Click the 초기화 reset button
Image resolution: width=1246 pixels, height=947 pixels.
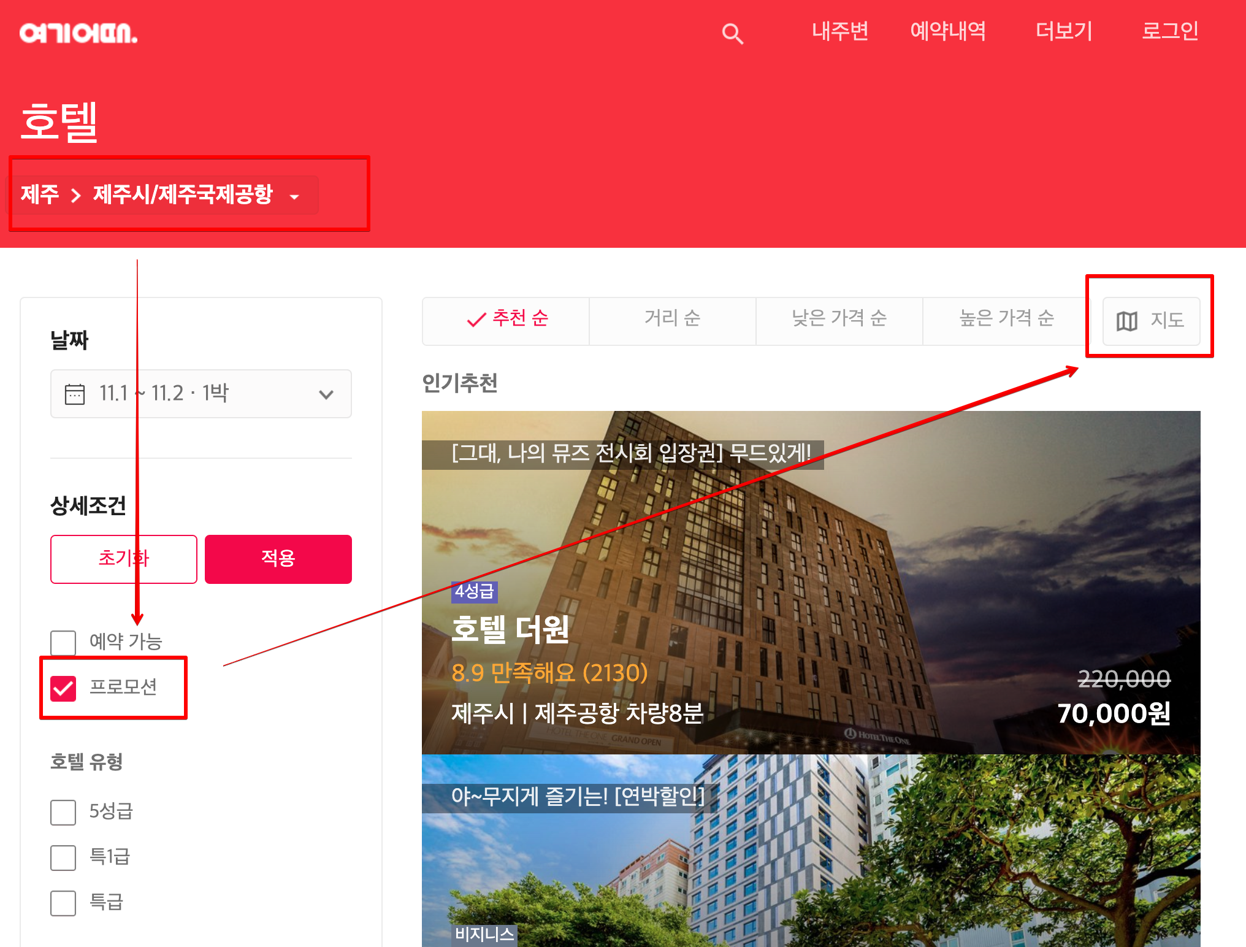(x=124, y=559)
